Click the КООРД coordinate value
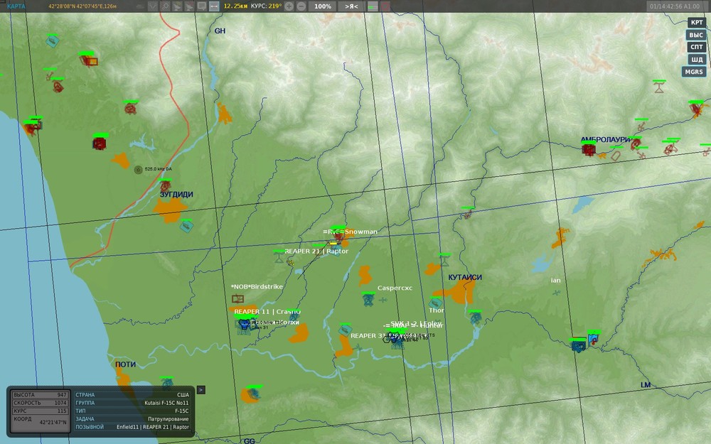The height and width of the screenshot is (444, 711). [x=53, y=422]
